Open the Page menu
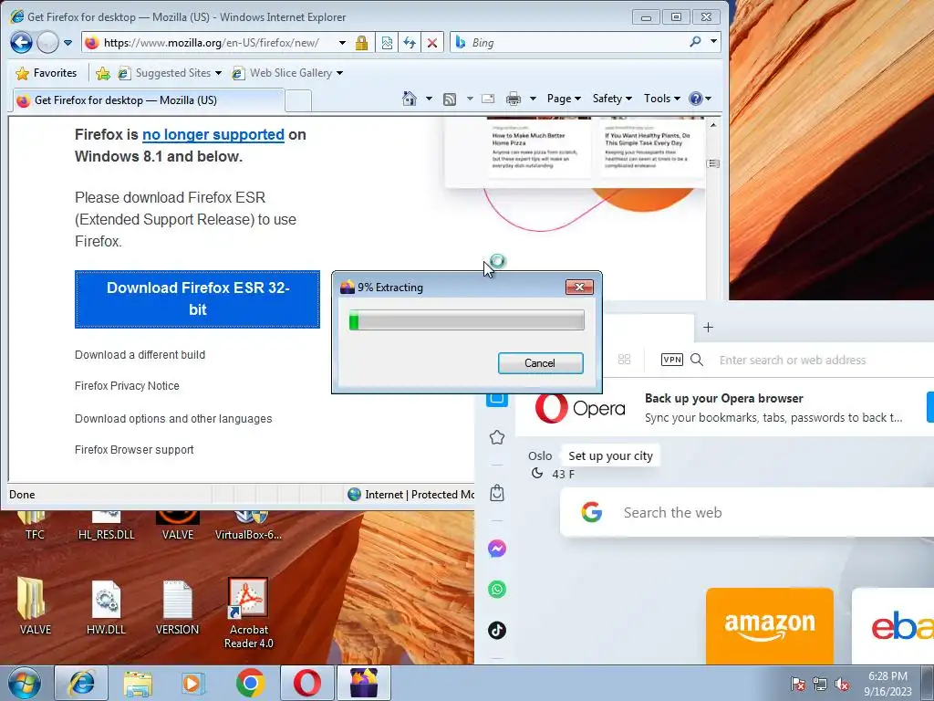The width and height of the screenshot is (934, 701). pyautogui.click(x=564, y=99)
